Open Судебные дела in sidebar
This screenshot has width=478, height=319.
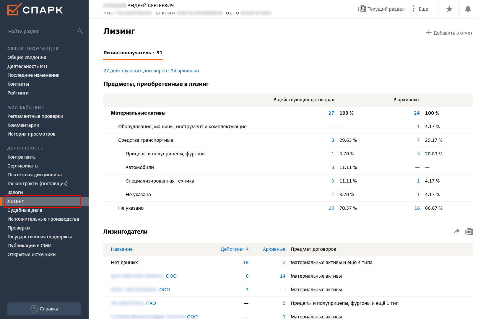(25, 210)
